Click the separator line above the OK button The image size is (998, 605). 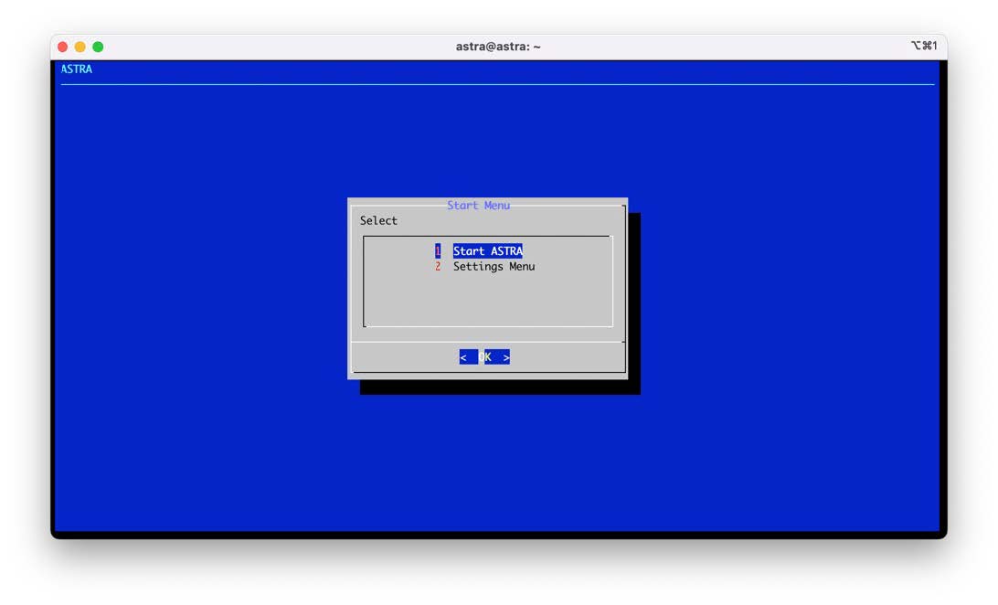(x=487, y=342)
